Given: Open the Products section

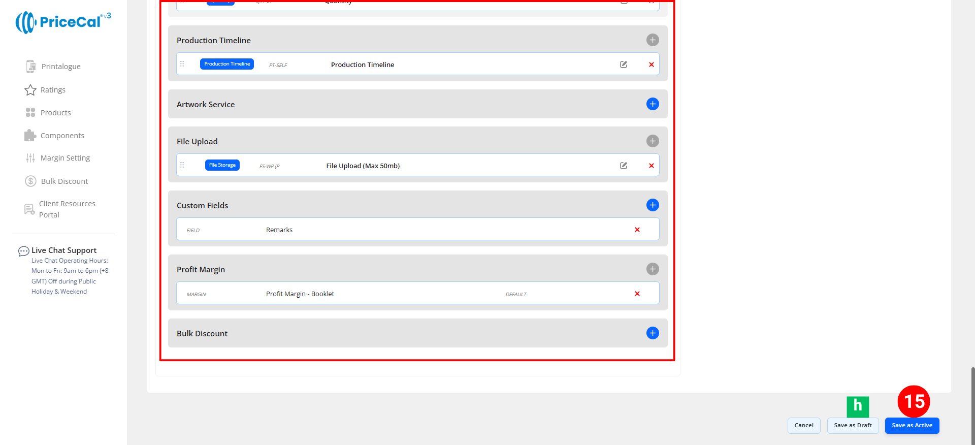Looking at the screenshot, I should pyautogui.click(x=55, y=113).
